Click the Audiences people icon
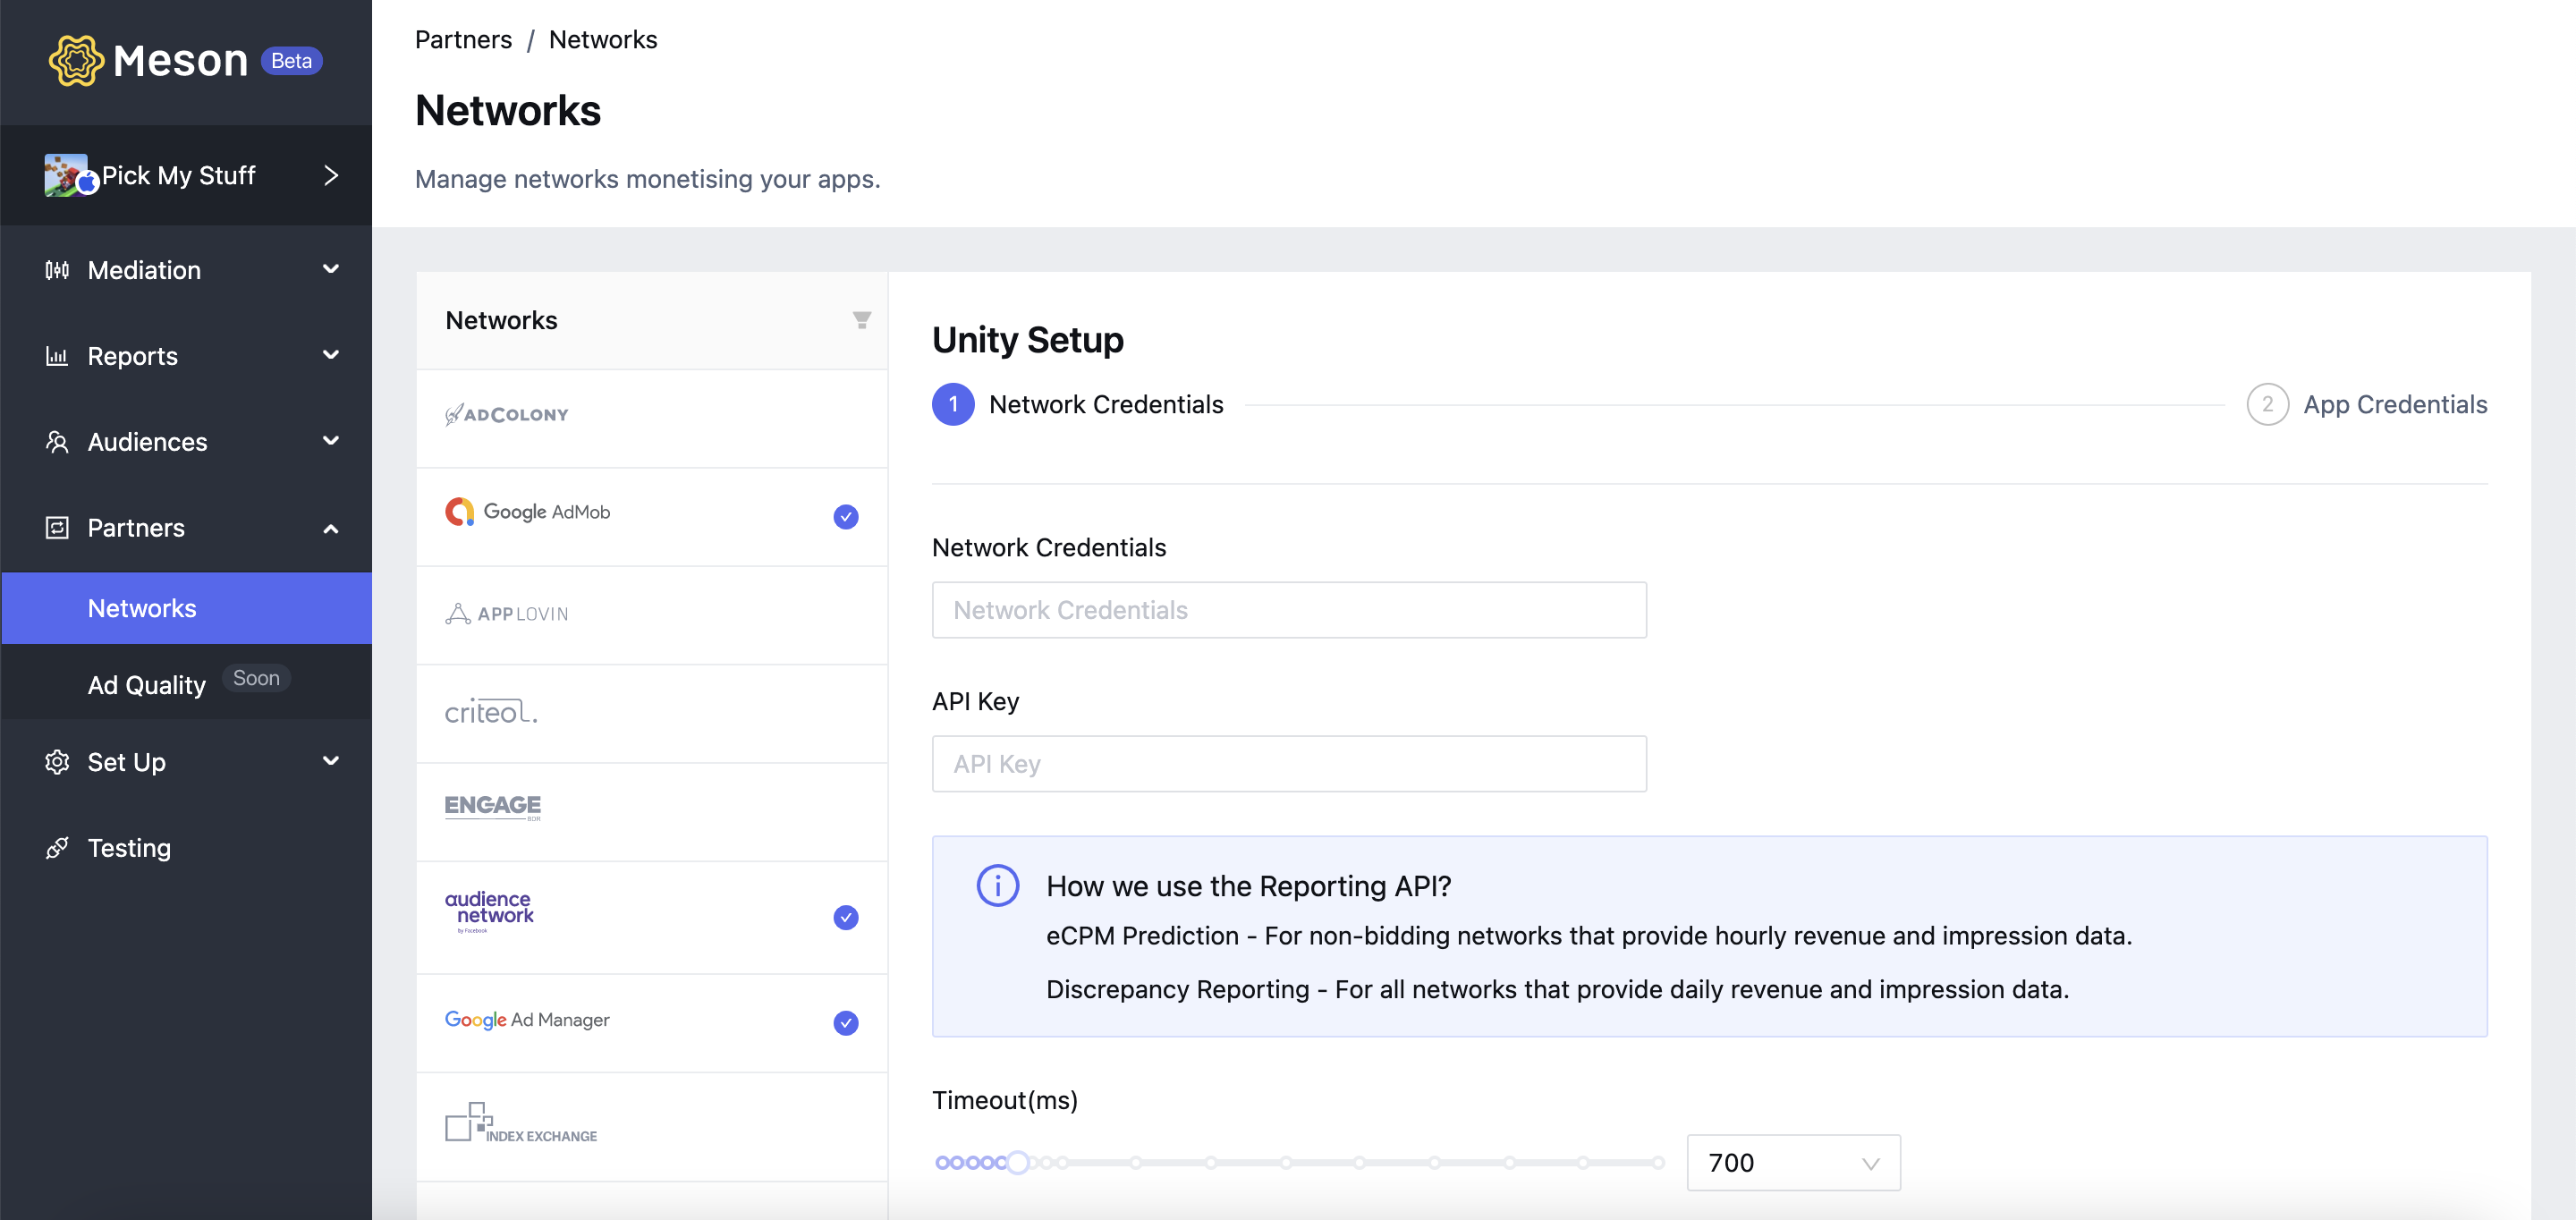This screenshot has width=2576, height=1220. [x=57, y=442]
